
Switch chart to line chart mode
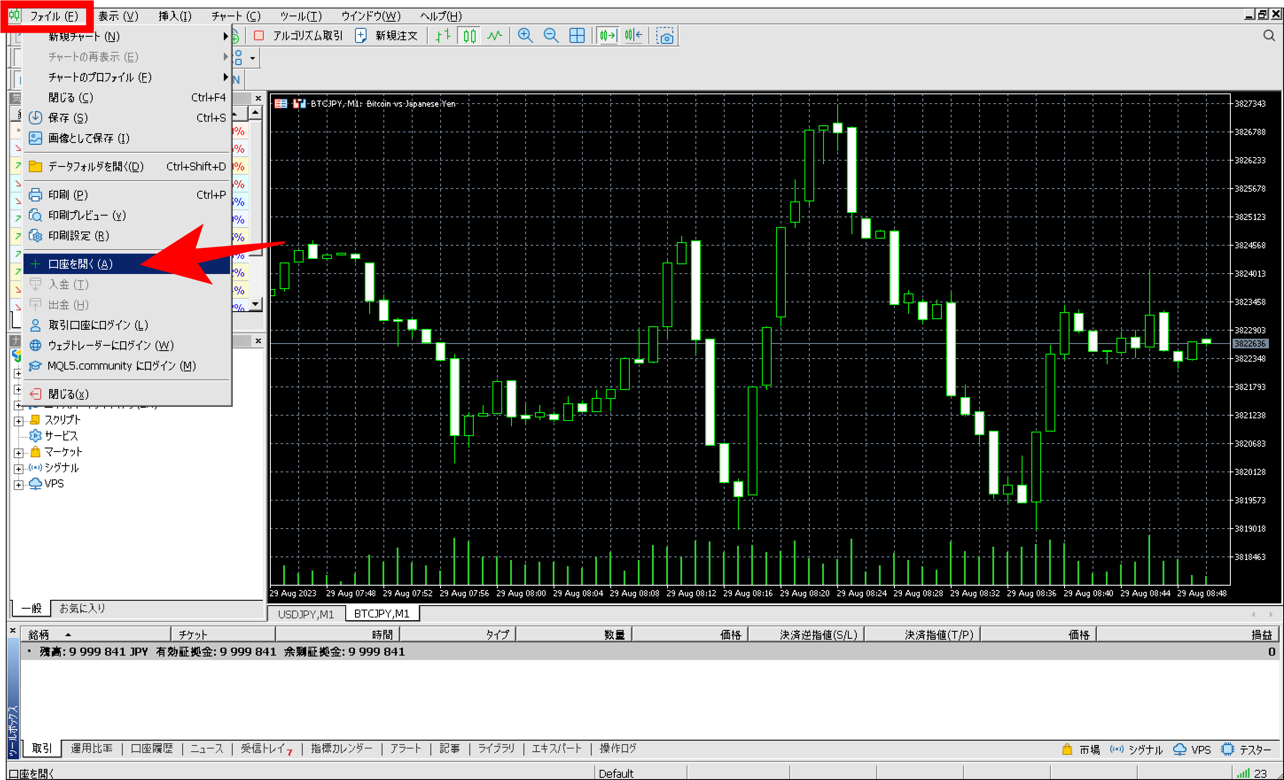495,36
